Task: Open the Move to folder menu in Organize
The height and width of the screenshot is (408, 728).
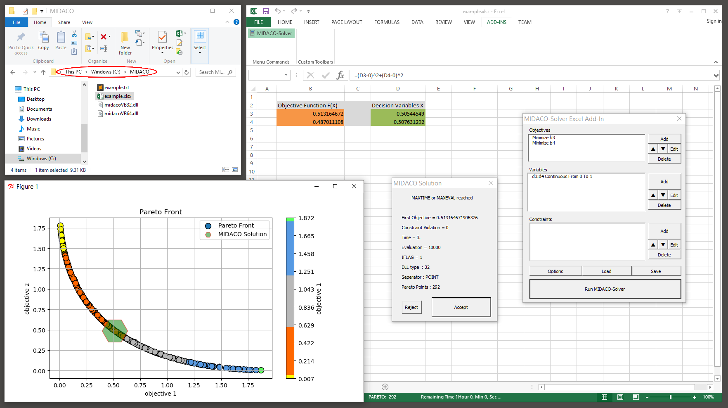Action: pyautogui.click(x=90, y=37)
